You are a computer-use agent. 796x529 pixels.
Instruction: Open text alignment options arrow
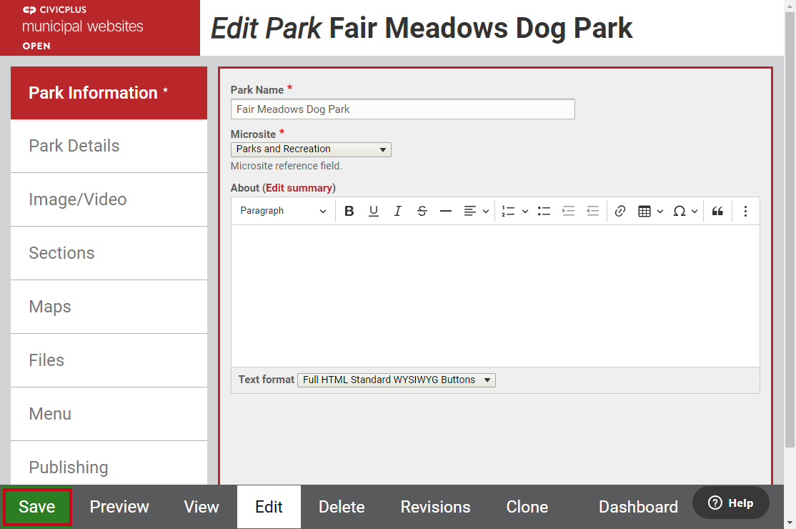(486, 211)
